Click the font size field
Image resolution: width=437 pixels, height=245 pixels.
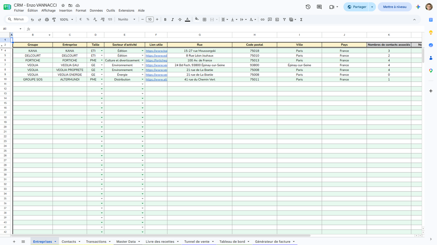[150, 20]
